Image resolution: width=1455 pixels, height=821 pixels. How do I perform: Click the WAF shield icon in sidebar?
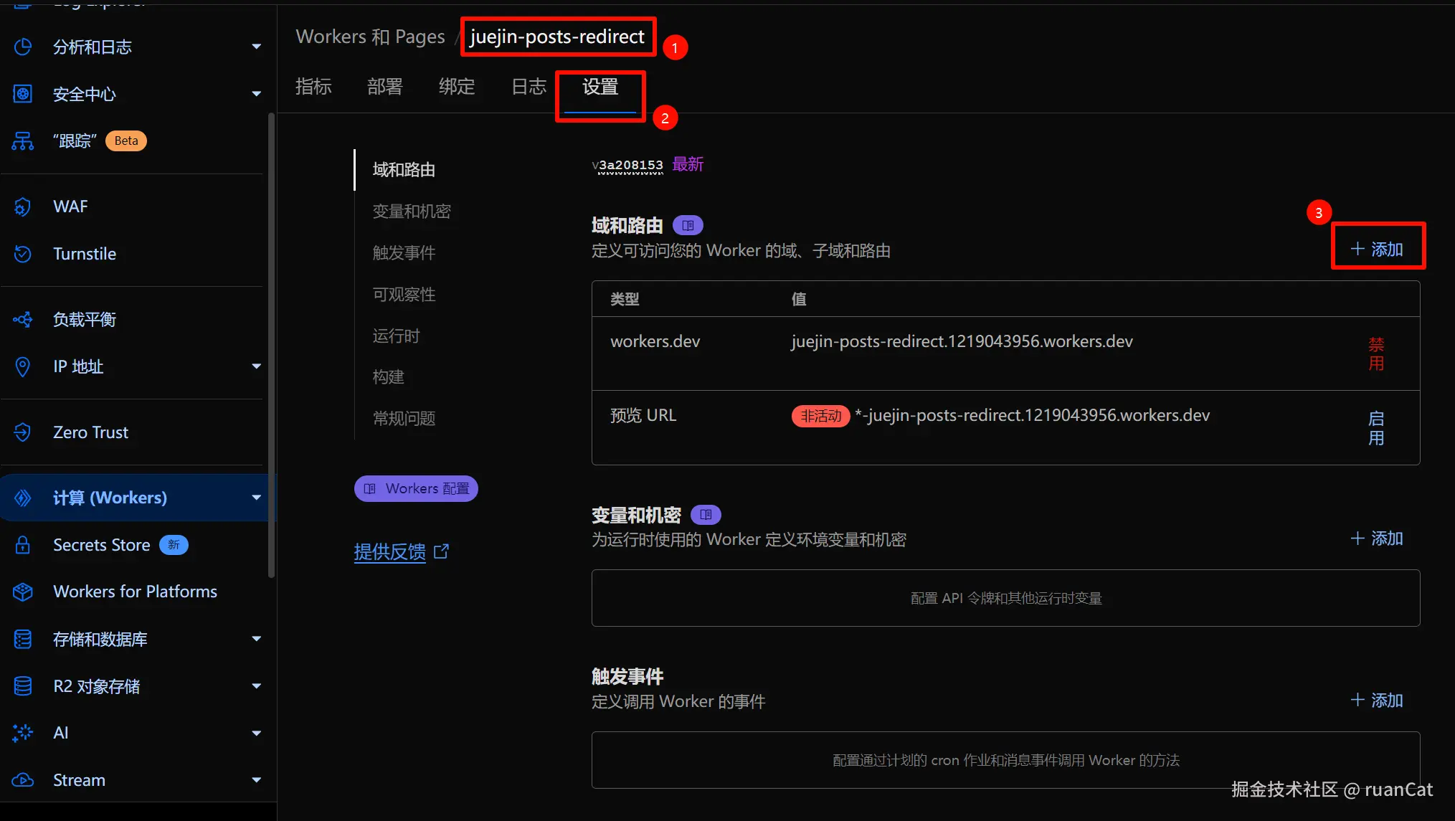pyautogui.click(x=22, y=207)
